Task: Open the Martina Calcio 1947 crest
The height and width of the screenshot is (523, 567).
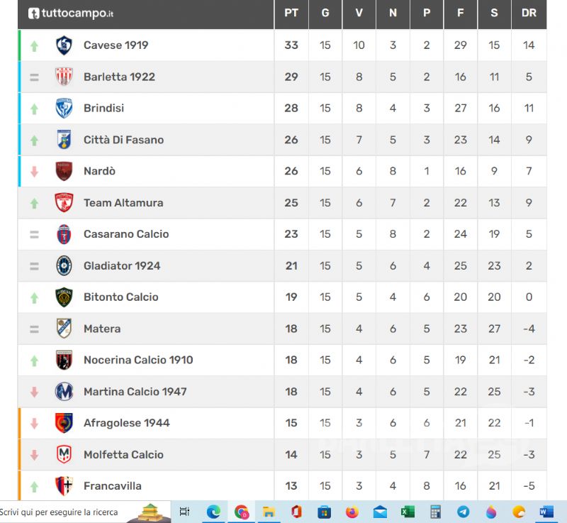Action: 64,392
